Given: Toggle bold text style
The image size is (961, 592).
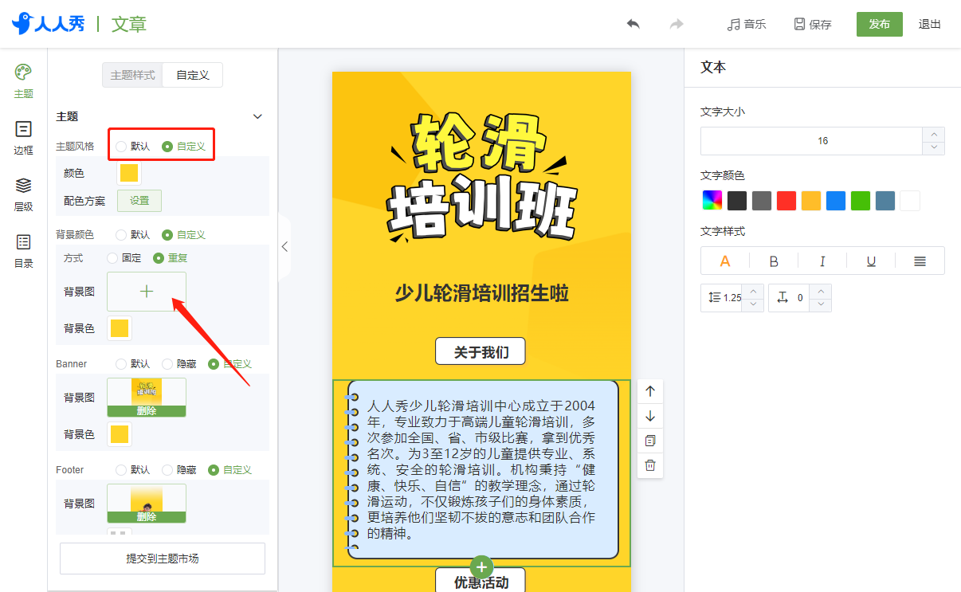Looking at the screenshot, I should pos(774,261).
